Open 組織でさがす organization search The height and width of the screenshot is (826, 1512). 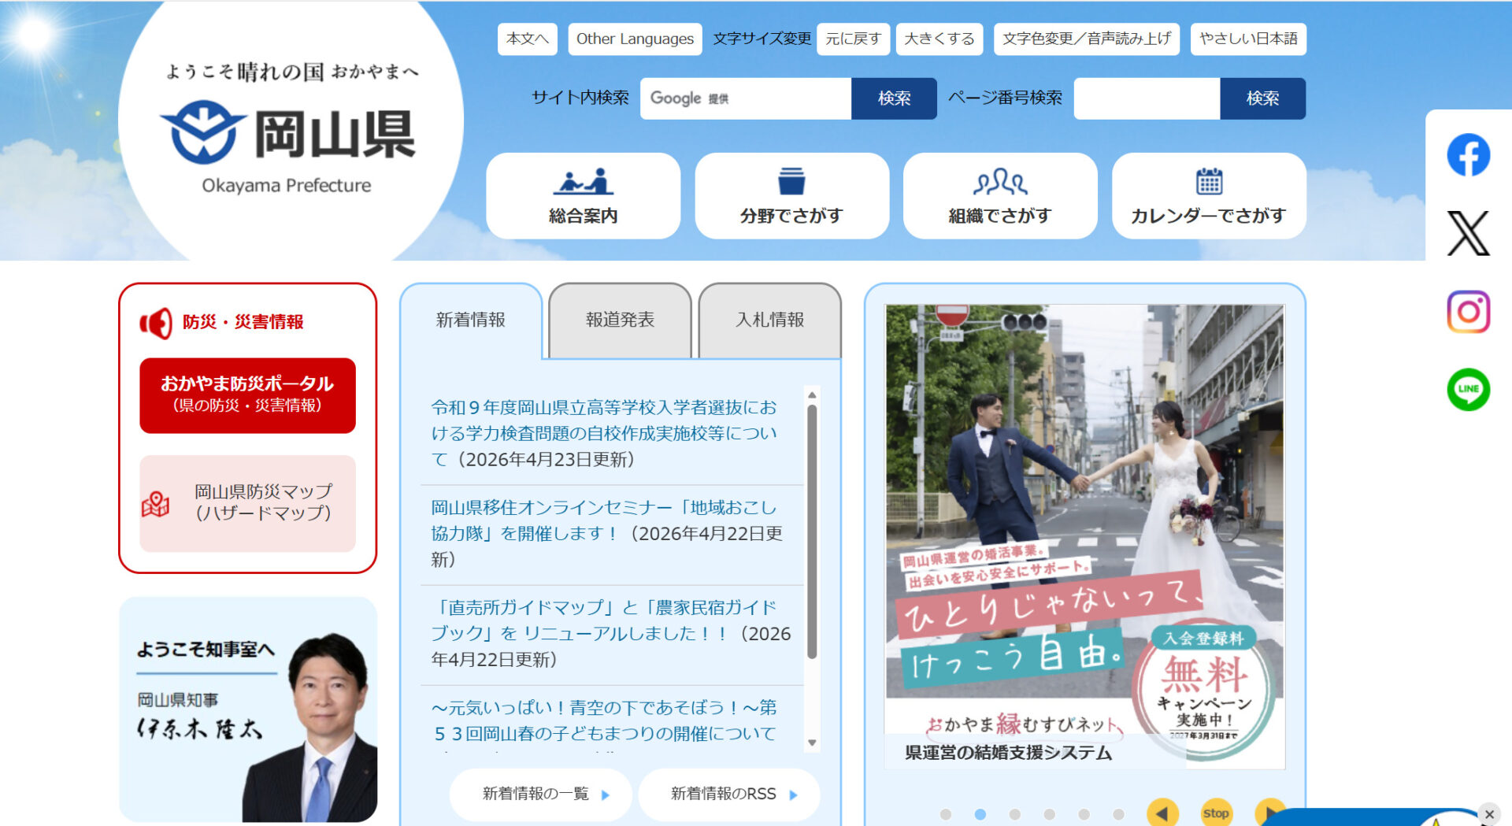pos(1000,195)
